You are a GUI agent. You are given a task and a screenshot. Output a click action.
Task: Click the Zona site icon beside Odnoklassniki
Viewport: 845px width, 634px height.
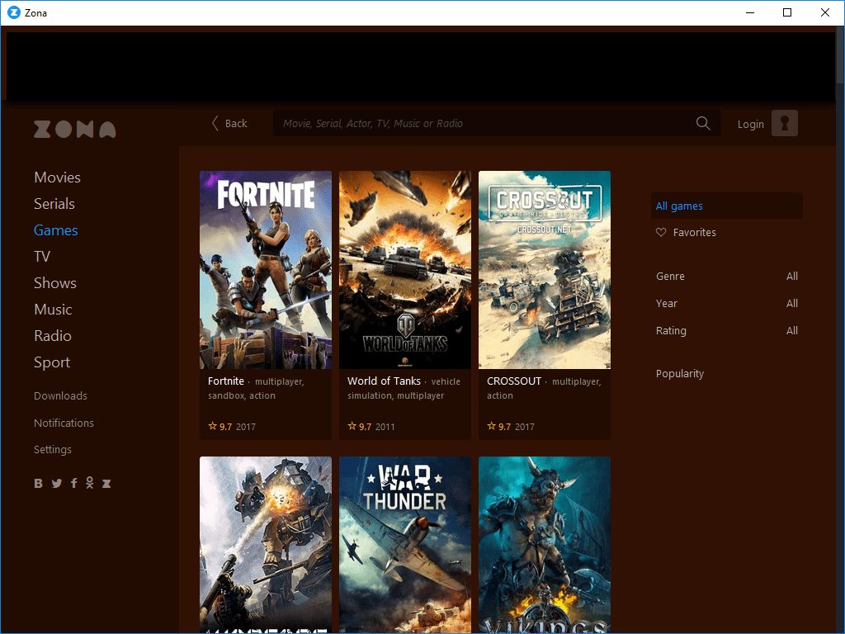(106, 484)
